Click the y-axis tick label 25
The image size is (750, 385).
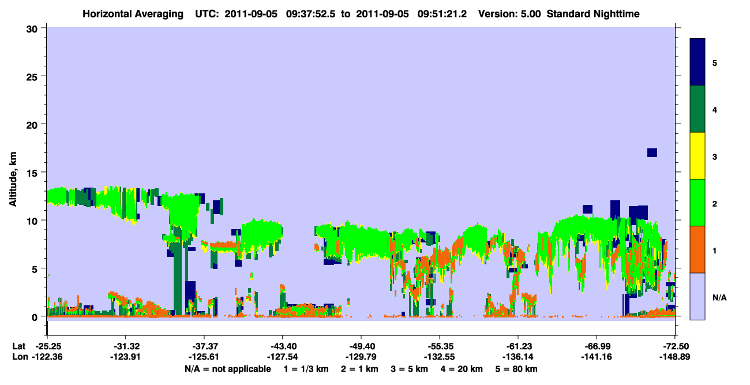click(33, 76)
